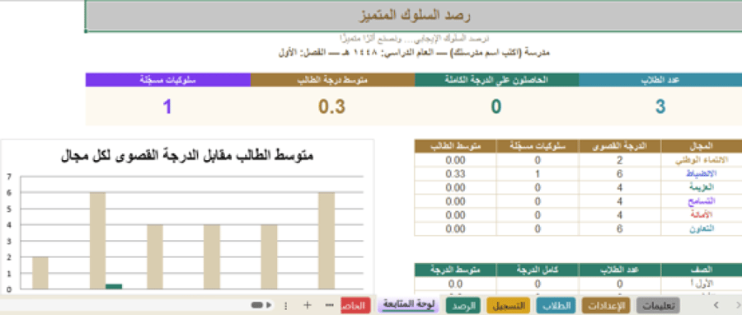Click the horizontal scrollbar thumb
This screenshot has width=742, height=315.
(256, 305)
